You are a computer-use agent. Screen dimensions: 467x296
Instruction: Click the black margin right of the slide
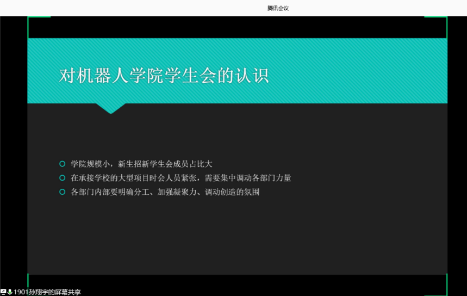[x=457, y=152]
